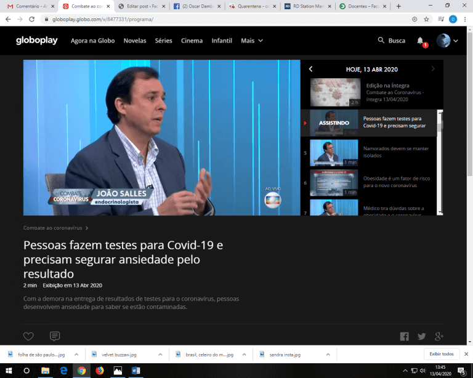This screenshot has width=473, height=378.
Task: Click the globoplay logo
Action: (36, 41)
